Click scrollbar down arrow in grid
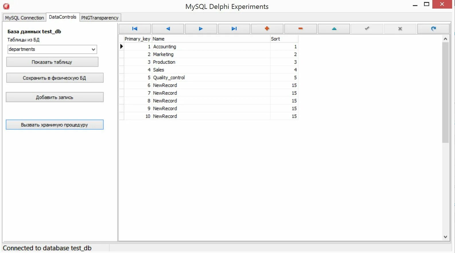Screen dimensions: 455x253 (445, 237)
